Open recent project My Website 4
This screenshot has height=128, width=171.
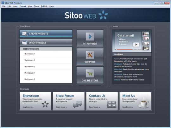point(46,73)
